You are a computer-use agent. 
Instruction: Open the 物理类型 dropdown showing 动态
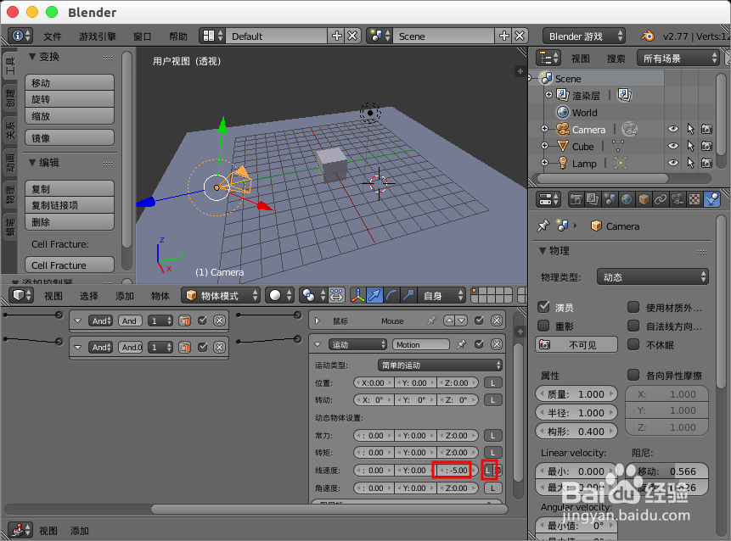[652, 277]
